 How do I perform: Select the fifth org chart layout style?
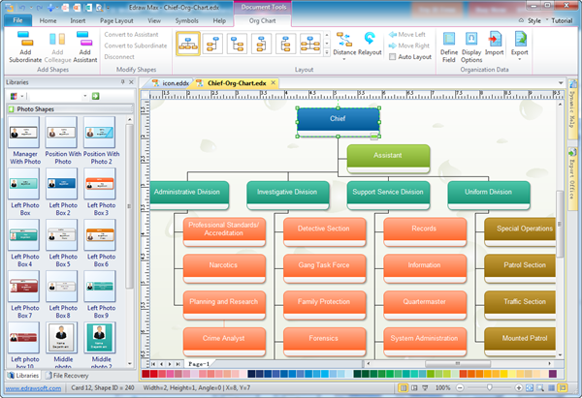click(x=285, y=44)
